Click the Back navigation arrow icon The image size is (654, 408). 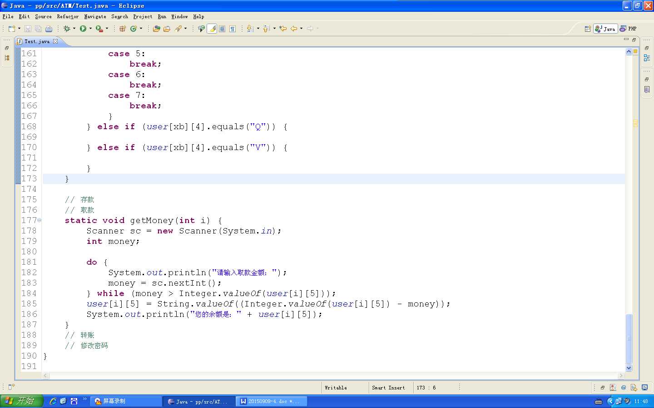pyautogui.click(x=294, y=29)
